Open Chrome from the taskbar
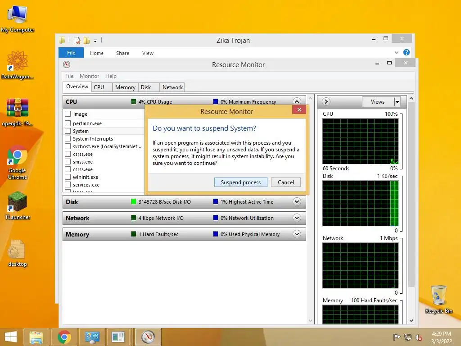Image resolution: width=461 pixels, height=346 pixels. tap(64, 337)
